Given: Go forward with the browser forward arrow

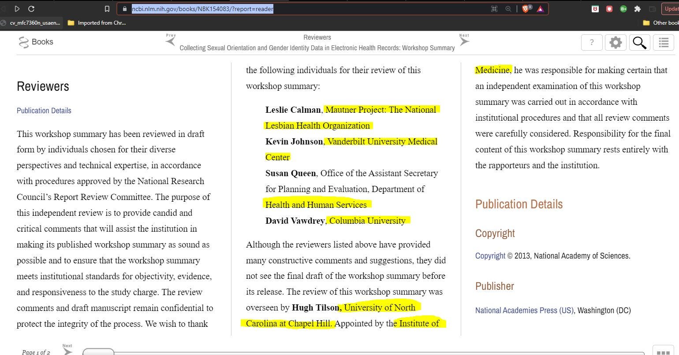Looking at the screenshot, I should pyautogui.click(x=17, y=9).
